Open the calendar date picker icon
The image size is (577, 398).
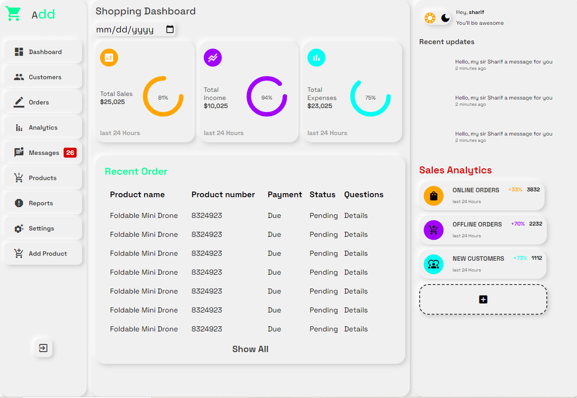pos(170,29)
